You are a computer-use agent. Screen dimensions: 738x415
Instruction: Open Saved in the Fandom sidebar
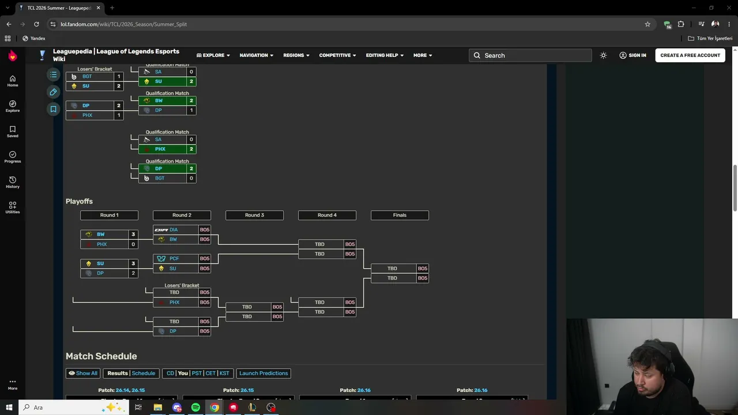13,131
